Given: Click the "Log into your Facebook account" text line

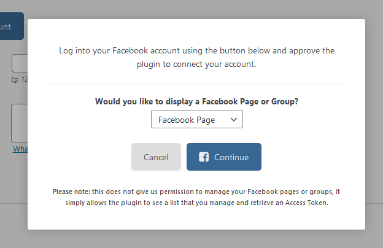Looking at the screenshot, I should pos(197,51).
